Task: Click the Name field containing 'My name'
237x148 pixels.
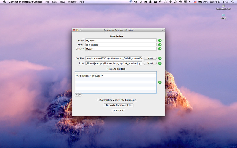Action: tap(121, 41)
